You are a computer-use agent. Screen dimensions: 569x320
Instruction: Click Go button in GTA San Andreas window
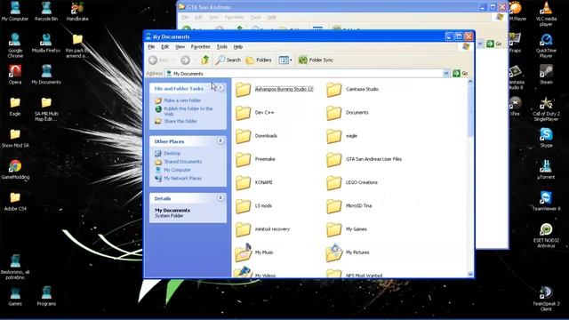pos(494,44)
